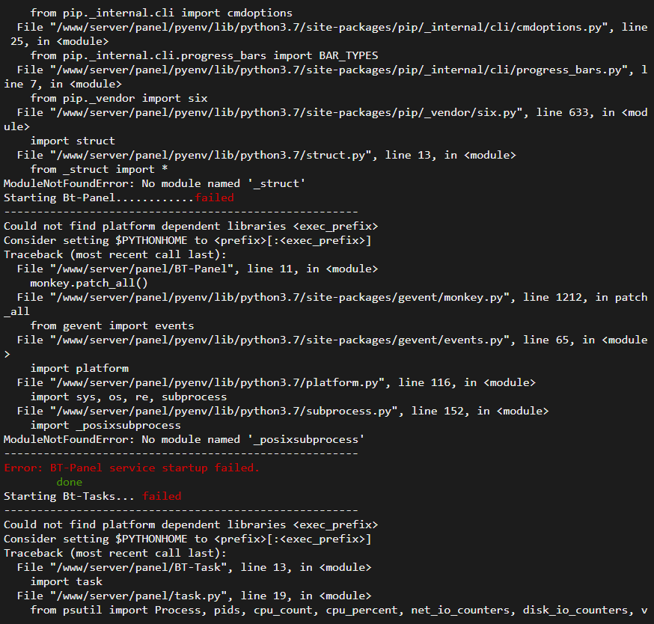Click the 'import struct' line
Screen dimensions: 654x624
click(x=73, y=141)
